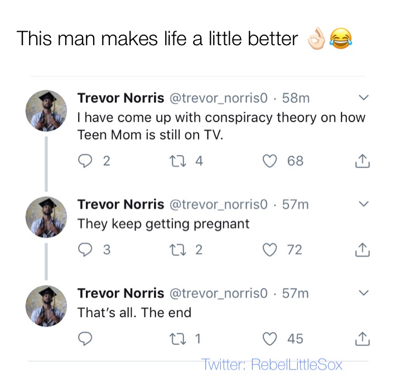This screenshot has height=379, width=396.
Task: Share "They keep getting pregnant" tweet
Action: point(362,250)
